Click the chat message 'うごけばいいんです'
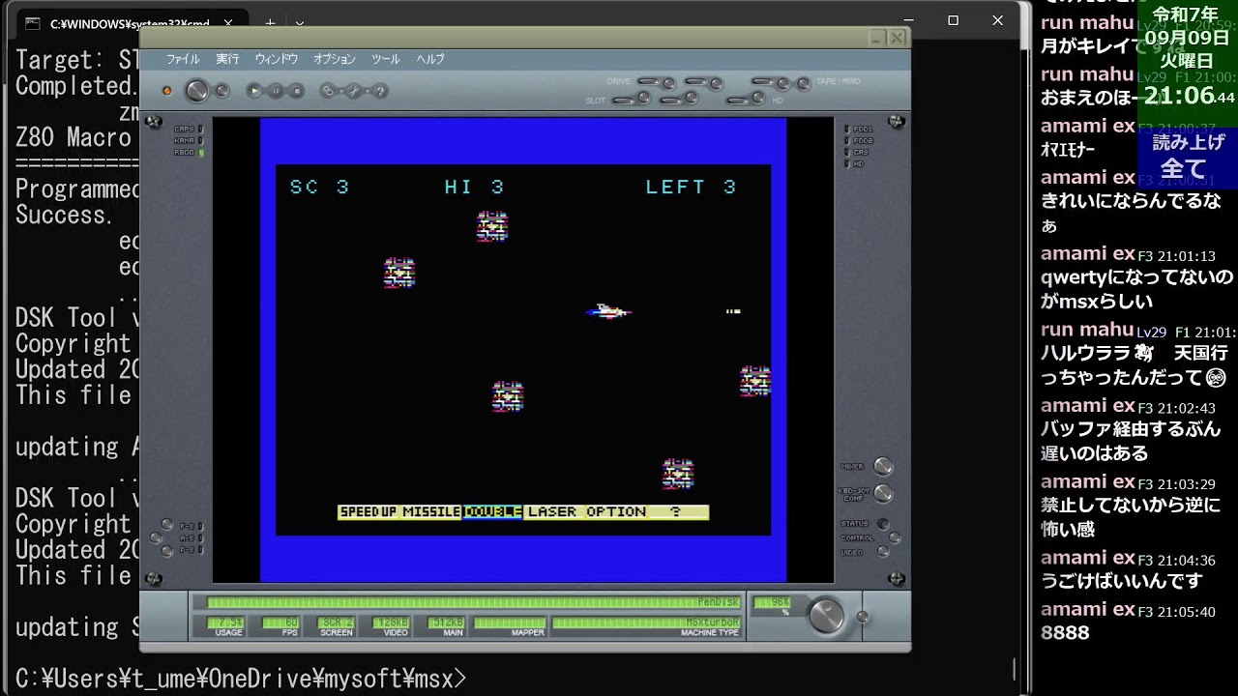 click(x=1121, y=581)
